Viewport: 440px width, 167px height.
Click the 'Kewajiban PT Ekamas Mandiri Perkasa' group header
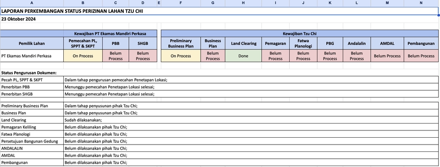click(110, 33)
